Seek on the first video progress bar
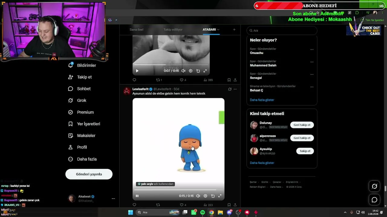 (x=171, y=65)
